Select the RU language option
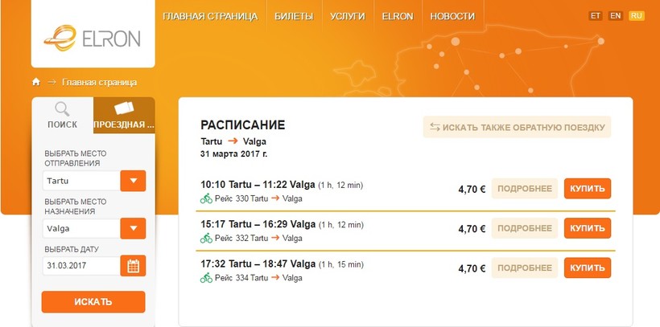660x327 pixels. pyautogui.click(x=637, y=16)
